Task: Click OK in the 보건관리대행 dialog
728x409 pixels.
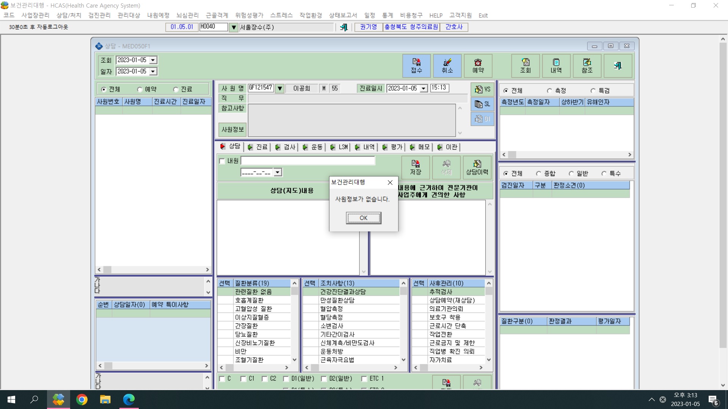Action: [364, 218]
